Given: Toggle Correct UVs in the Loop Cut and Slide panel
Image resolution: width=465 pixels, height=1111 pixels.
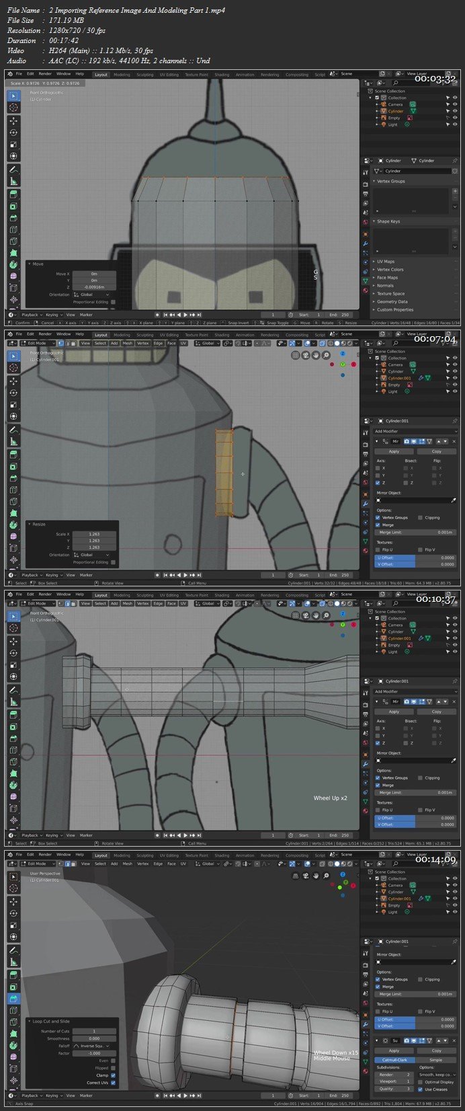Looking at the screenshot, I should (113, 1082).
